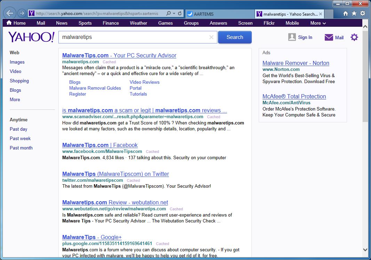Clear the search box with the X
The height and width of the screenshot is (260, 371).
click(211, 37)
